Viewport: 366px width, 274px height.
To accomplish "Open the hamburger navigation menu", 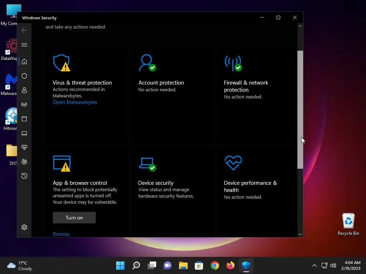I will click(24, 45).
